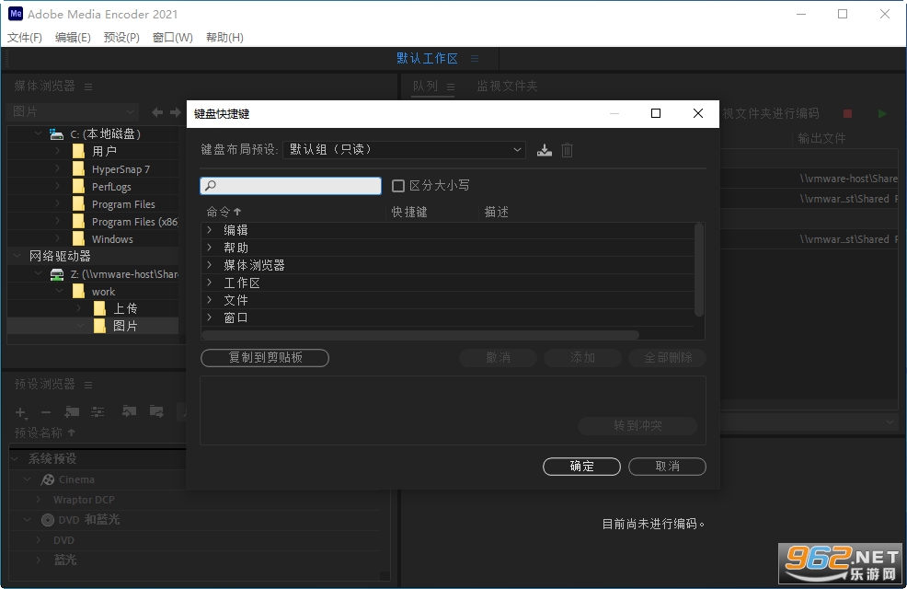The height and width of the screenshot is (589, 907).
Task: Open the 窗口(W) menu
Action: [172, 38]
